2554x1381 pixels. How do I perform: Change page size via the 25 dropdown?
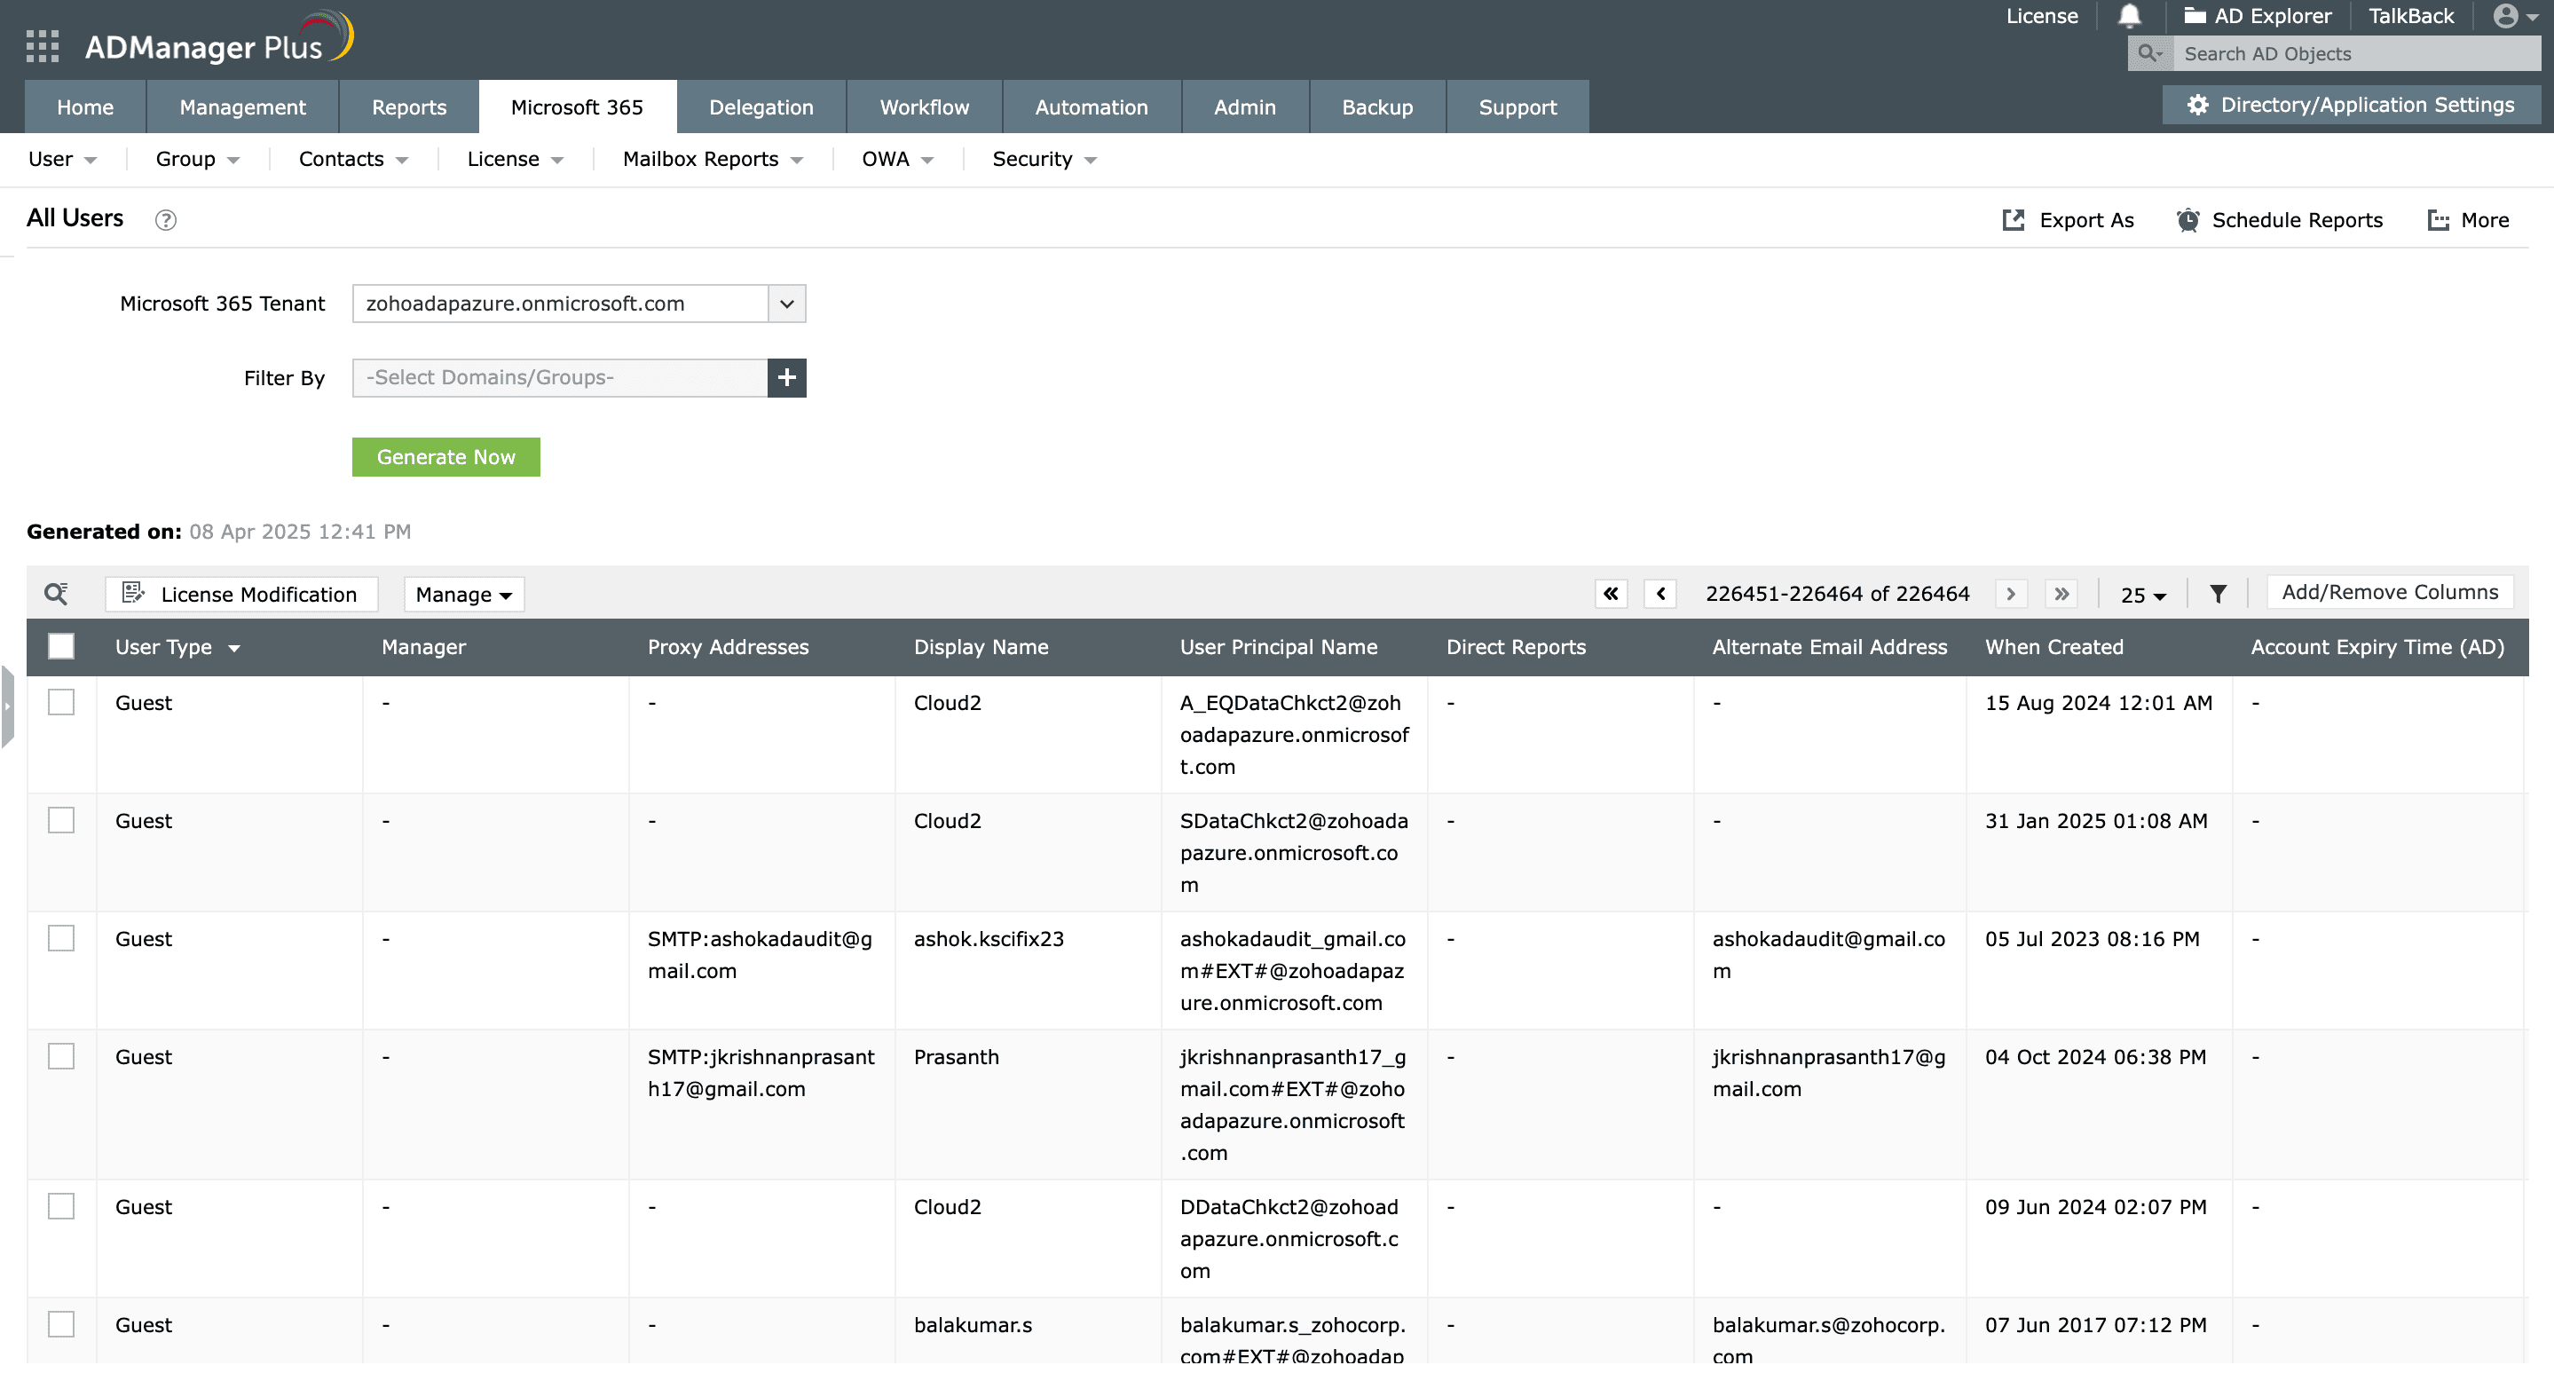click(x=2141, y=595)
